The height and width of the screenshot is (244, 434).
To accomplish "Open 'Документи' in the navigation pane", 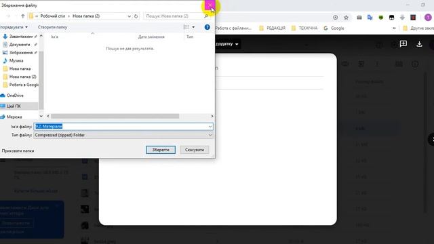I will click(x=20, y=45).
